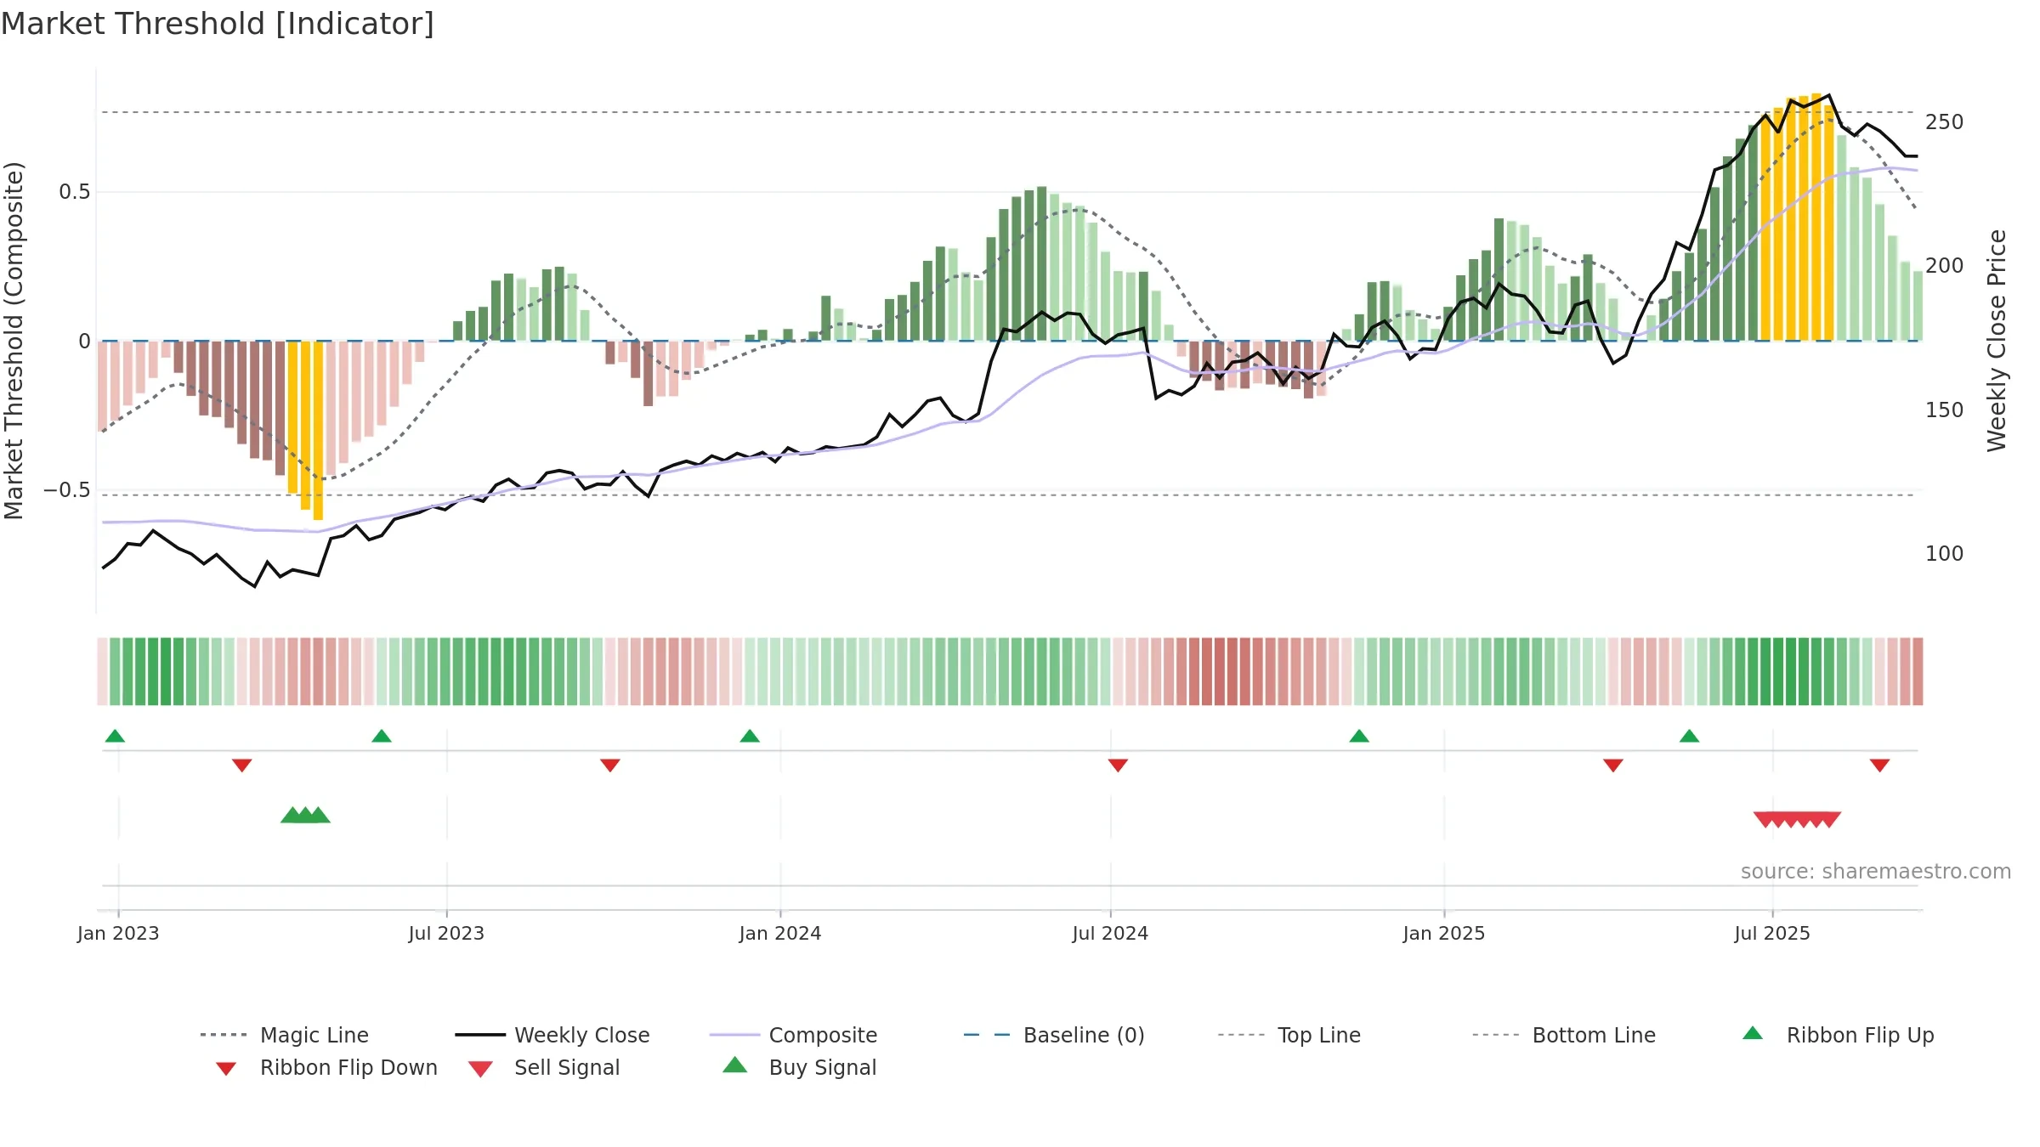Click the chart title 'Market Threshold [Indicator]'
2040x1147 pixels.
coord(218,24)
